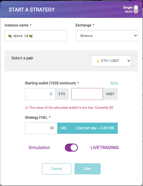Screen dimensions: 143x186
Task: Click the chevron arrow of Exchange dropdown
Action: coord(135,36)
